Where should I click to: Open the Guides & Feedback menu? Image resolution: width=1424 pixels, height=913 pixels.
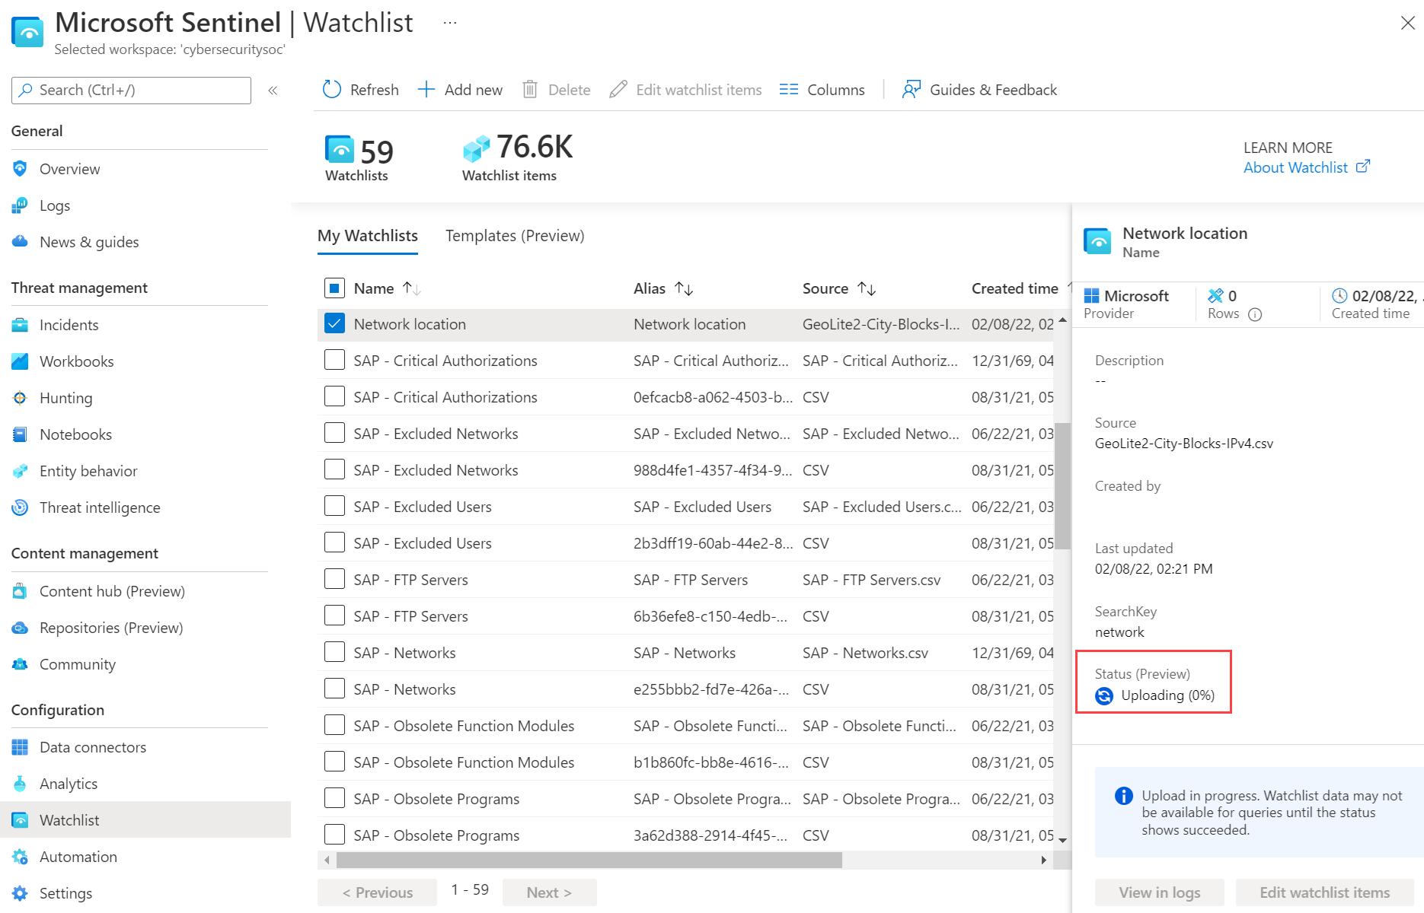click(x=979, y=89)
